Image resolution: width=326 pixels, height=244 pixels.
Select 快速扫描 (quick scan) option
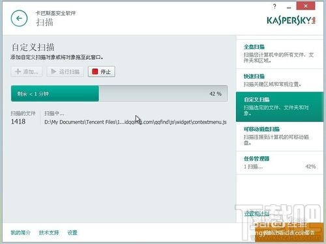pyautogui.click(x=280, y=80)
